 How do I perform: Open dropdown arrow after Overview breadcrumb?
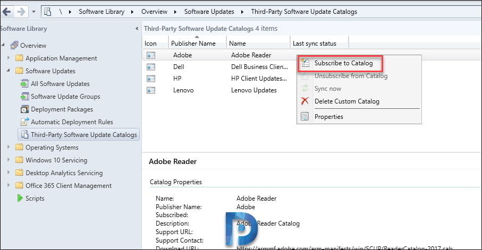click(x=175, y=12)
